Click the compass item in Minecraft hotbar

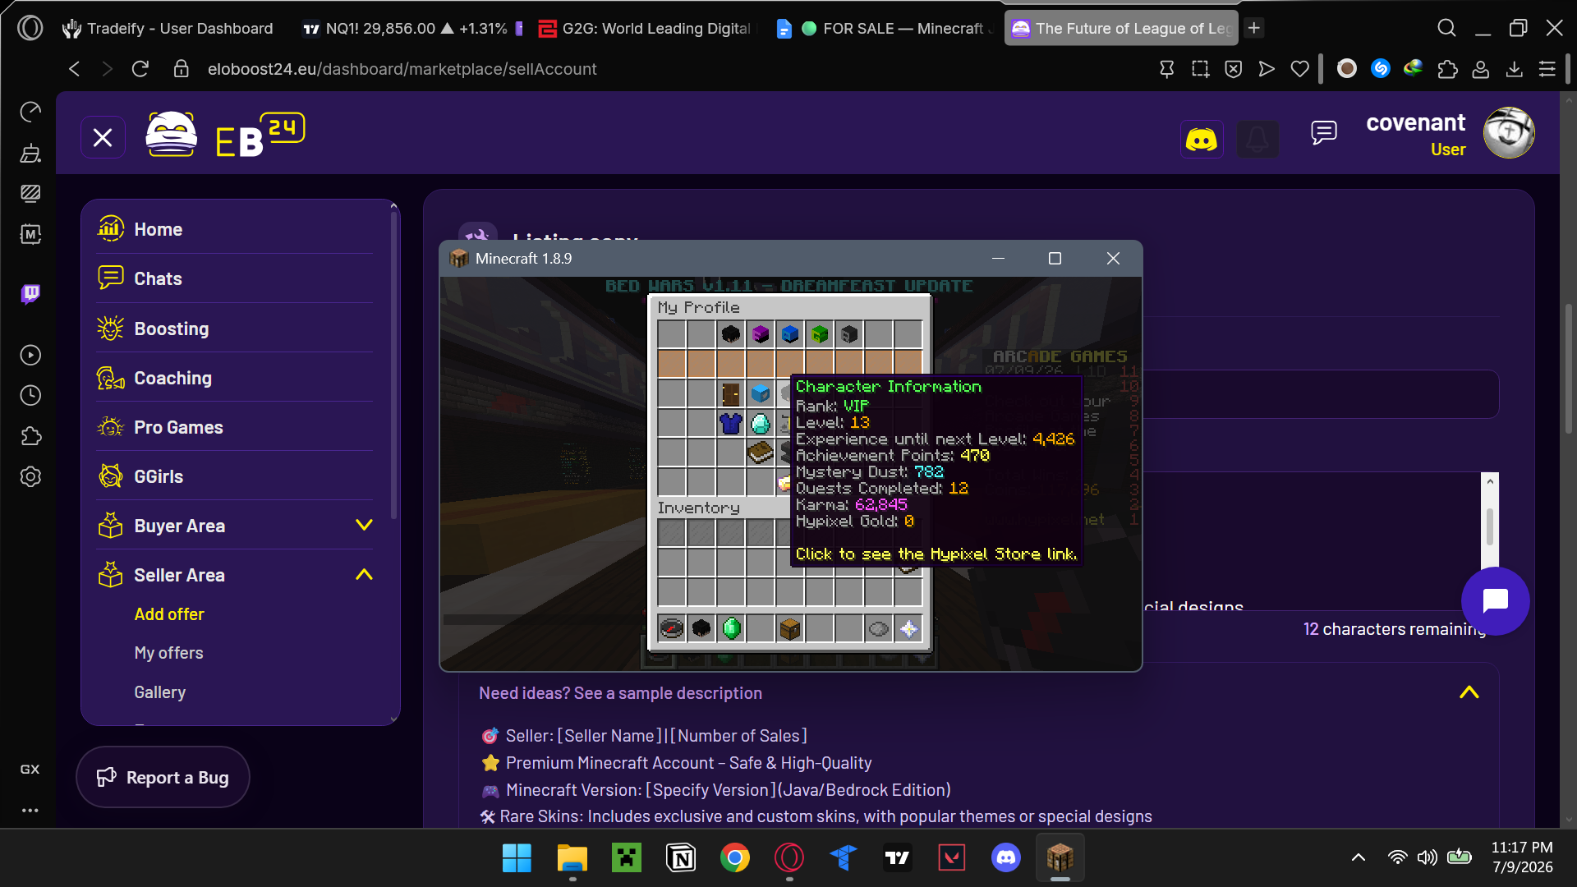coord(671,629)
